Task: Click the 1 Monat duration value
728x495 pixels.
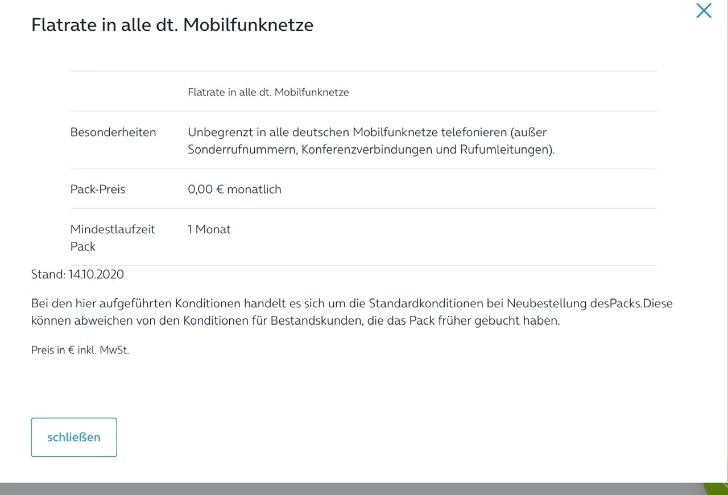Action: (x=209, y=229)
